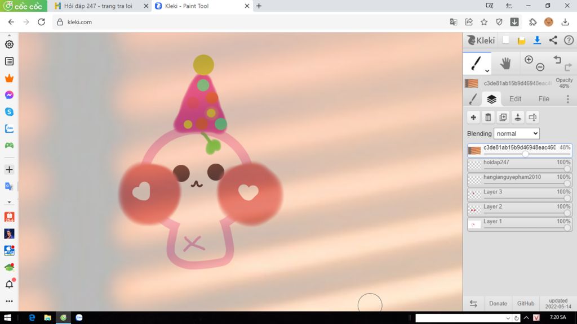The width and height of the screenshot is (577, 324).
Task: Save image with the blue download icon
Action: click(x=537, y=40)
